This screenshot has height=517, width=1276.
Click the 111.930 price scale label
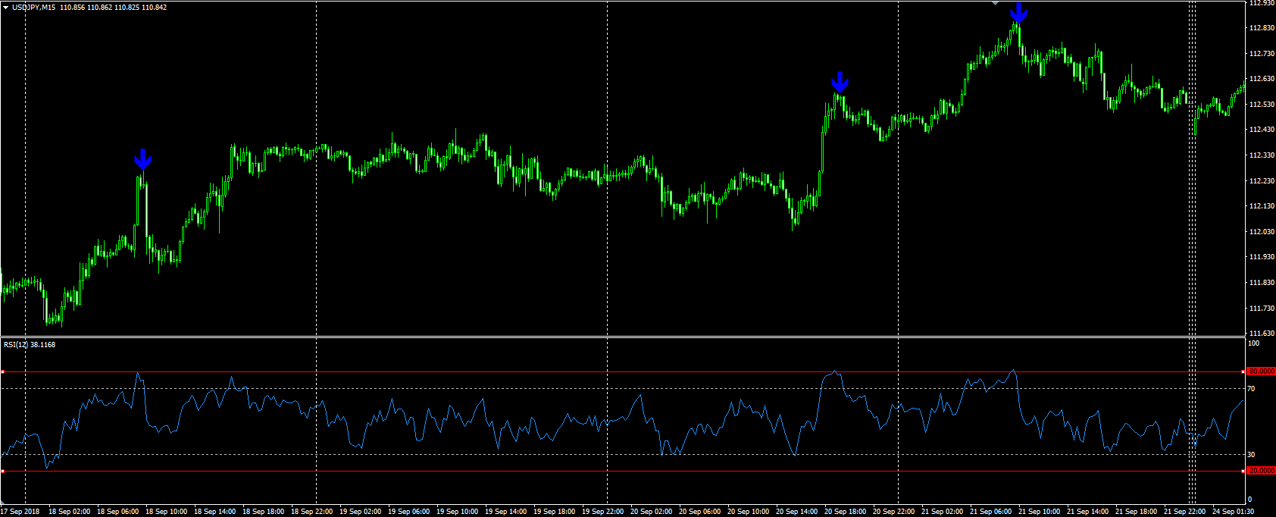coord(1261,257)
